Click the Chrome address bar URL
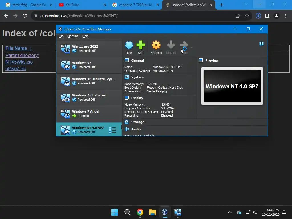Image resolution: width=292 pixels, height=219 pixels. pyautogui.click(x=79, y=16)
